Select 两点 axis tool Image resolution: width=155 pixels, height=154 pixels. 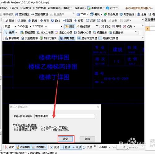[x=106, y=27]
